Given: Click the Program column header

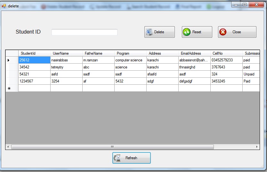Looking at the screenshot, I should click(x=130, y=53).
